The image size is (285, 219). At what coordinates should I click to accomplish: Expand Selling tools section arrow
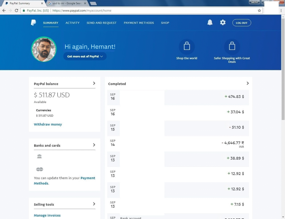[94, 204]
